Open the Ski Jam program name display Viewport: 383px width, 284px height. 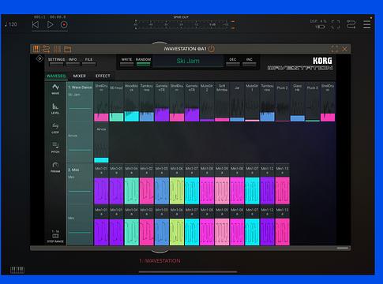pyautogui.click(x=188, y=61)
